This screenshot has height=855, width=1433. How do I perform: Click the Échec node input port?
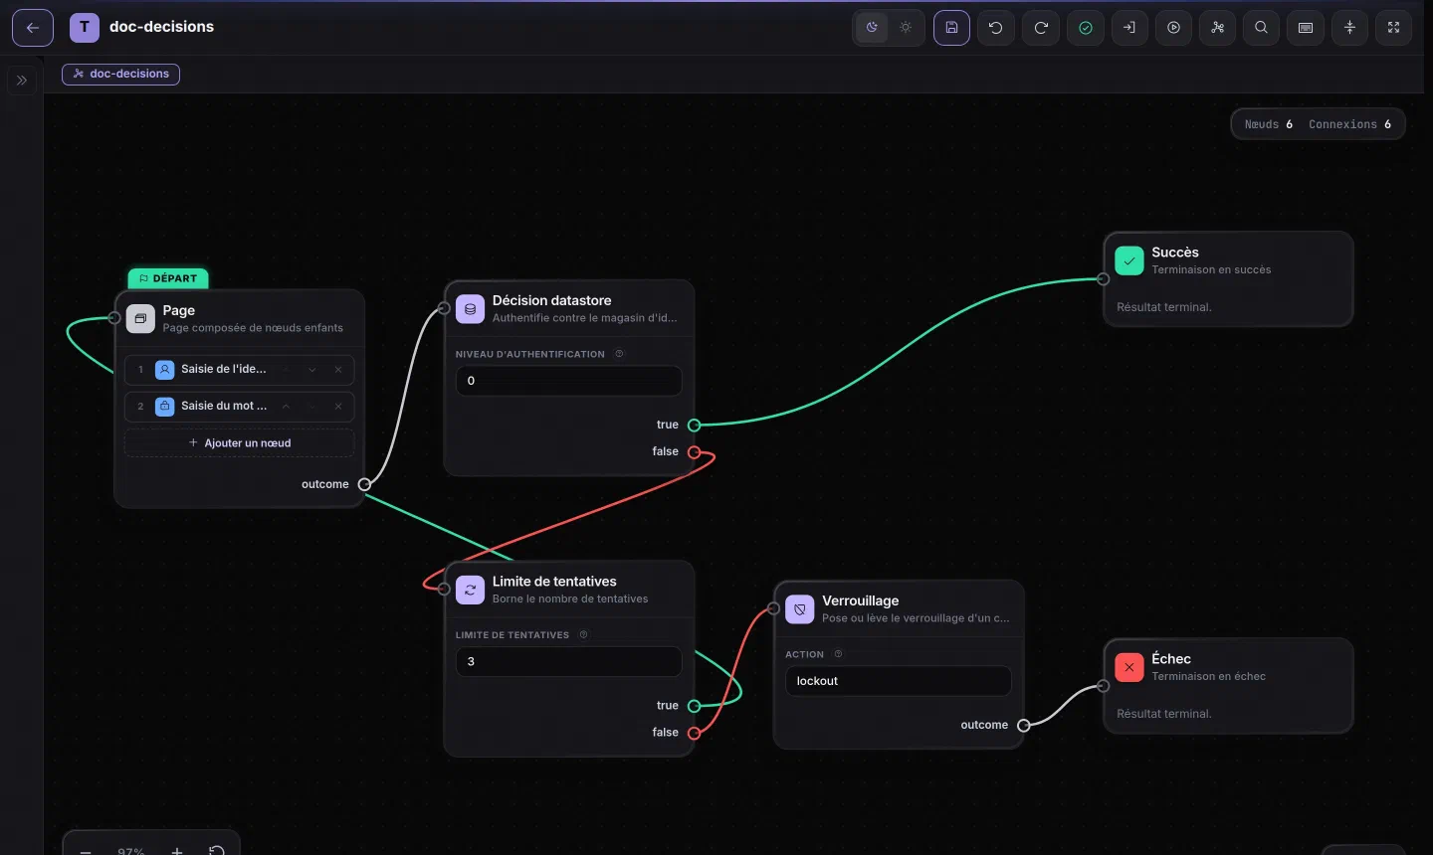click(1103, 686)
